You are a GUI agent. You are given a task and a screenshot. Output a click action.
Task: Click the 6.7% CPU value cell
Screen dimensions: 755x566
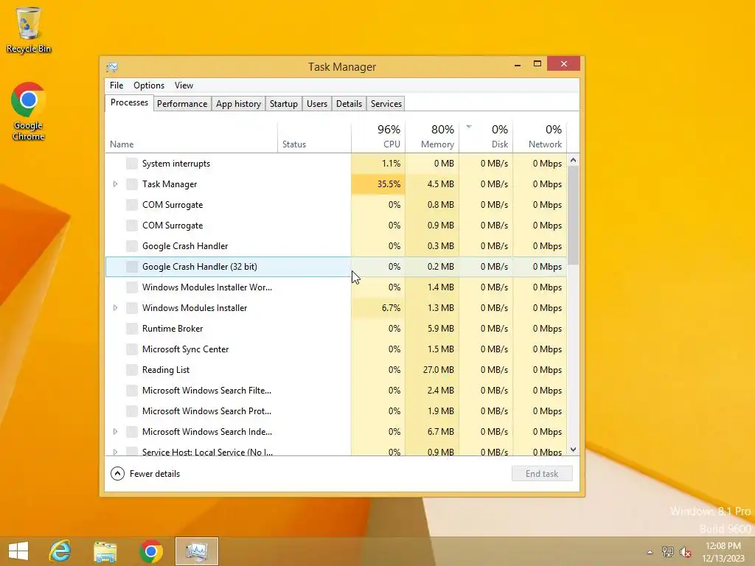click(x=378, y=308)
